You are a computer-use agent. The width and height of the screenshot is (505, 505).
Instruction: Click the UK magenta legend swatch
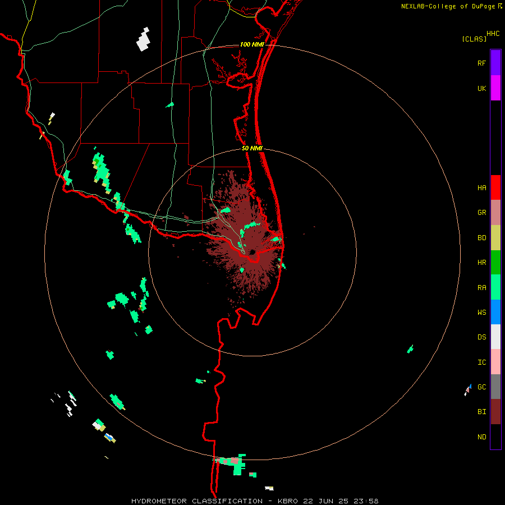495,88
